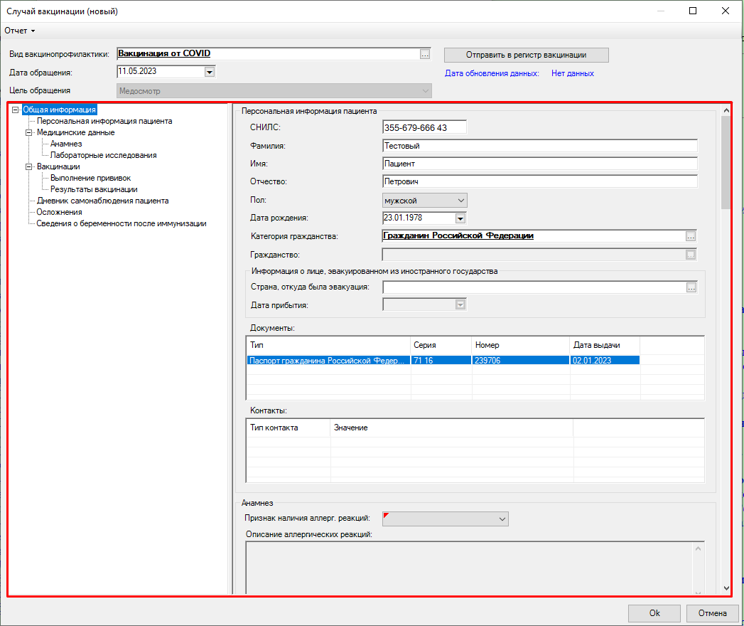
Task: Click disabled lookup button for Гражданство
Action: coord(691,255)
